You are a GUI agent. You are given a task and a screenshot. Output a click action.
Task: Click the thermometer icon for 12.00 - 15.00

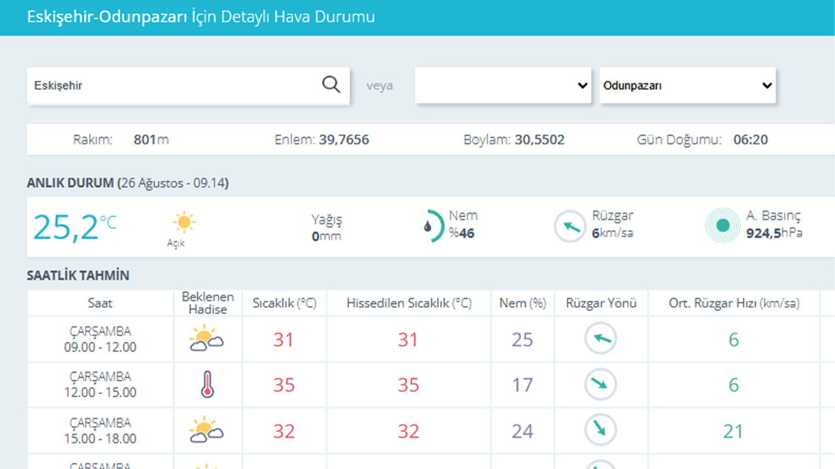(x=207, y=385)
